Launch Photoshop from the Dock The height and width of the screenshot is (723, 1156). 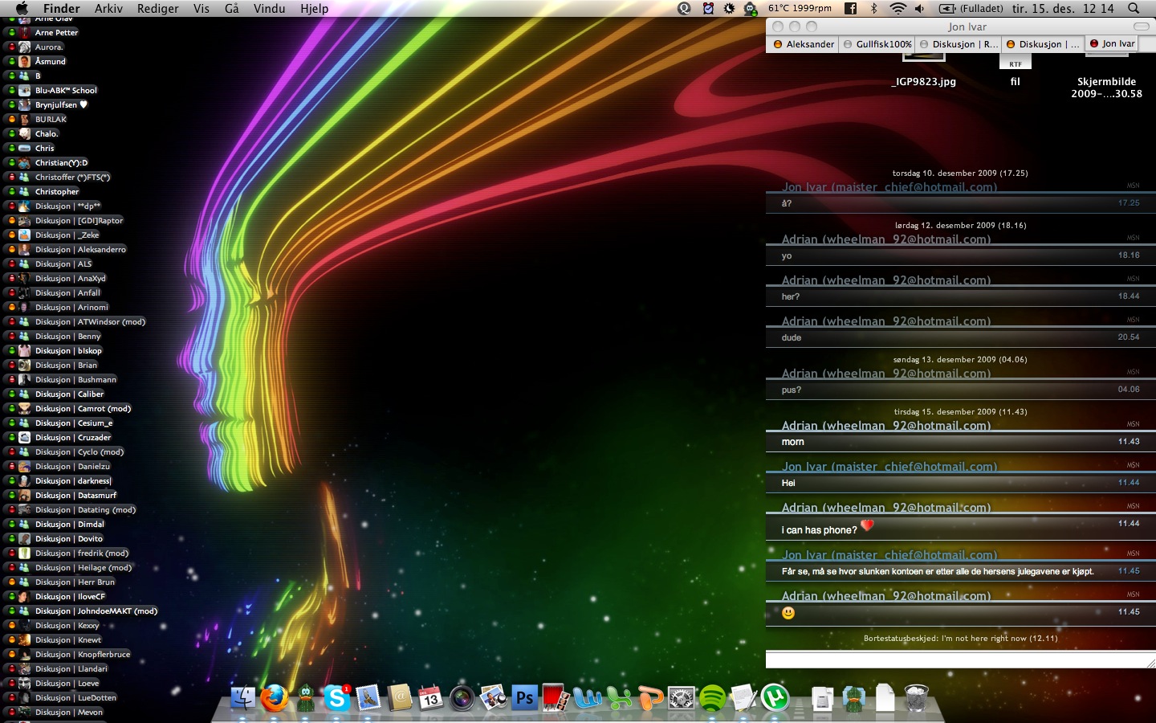tap(524, 697)
